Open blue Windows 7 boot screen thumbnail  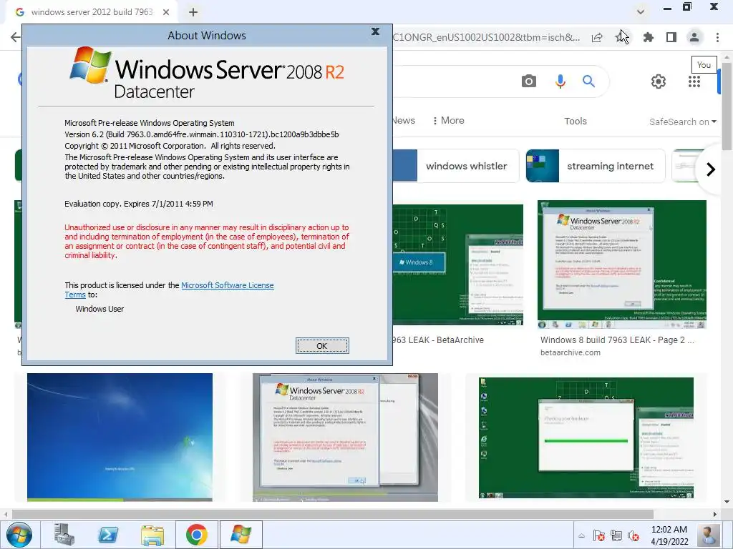120,437
